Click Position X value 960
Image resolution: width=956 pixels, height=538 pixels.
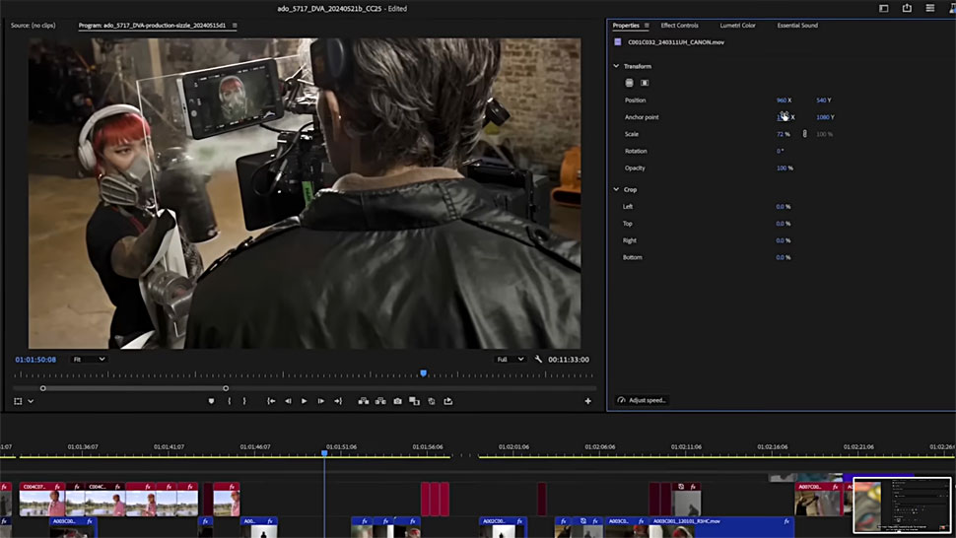[x=781, y=100]
